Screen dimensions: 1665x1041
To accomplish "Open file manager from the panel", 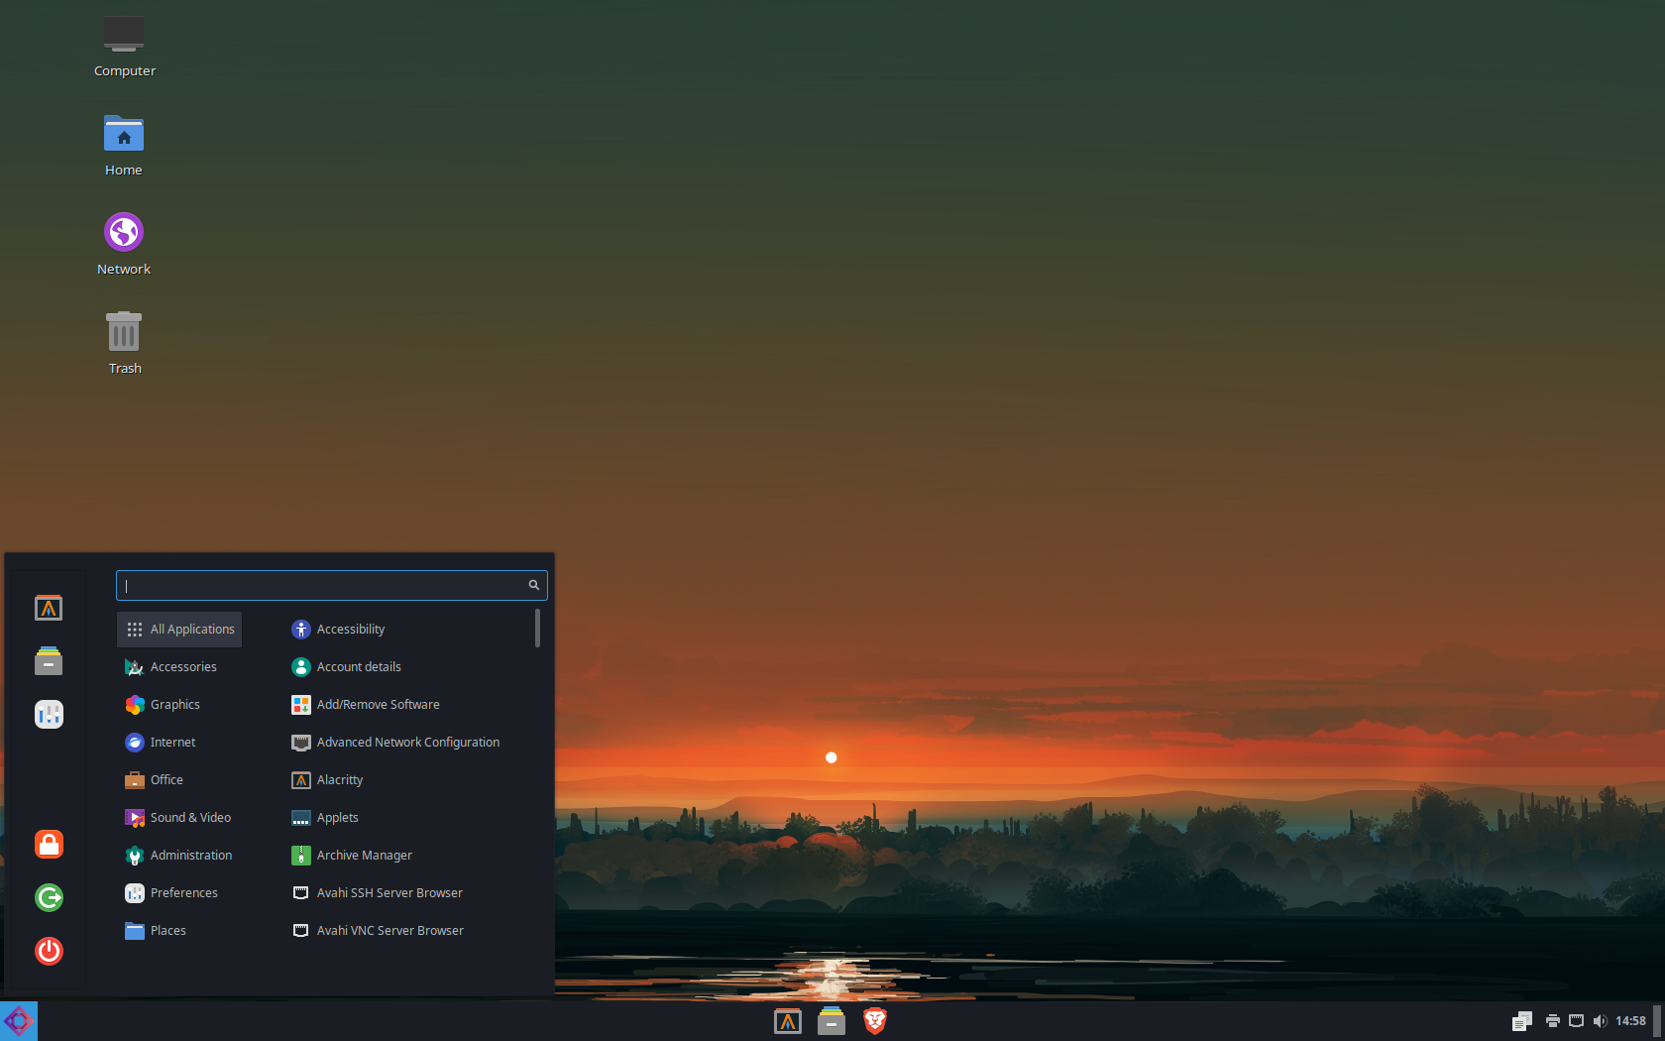I will click(x=832, y=1021).
